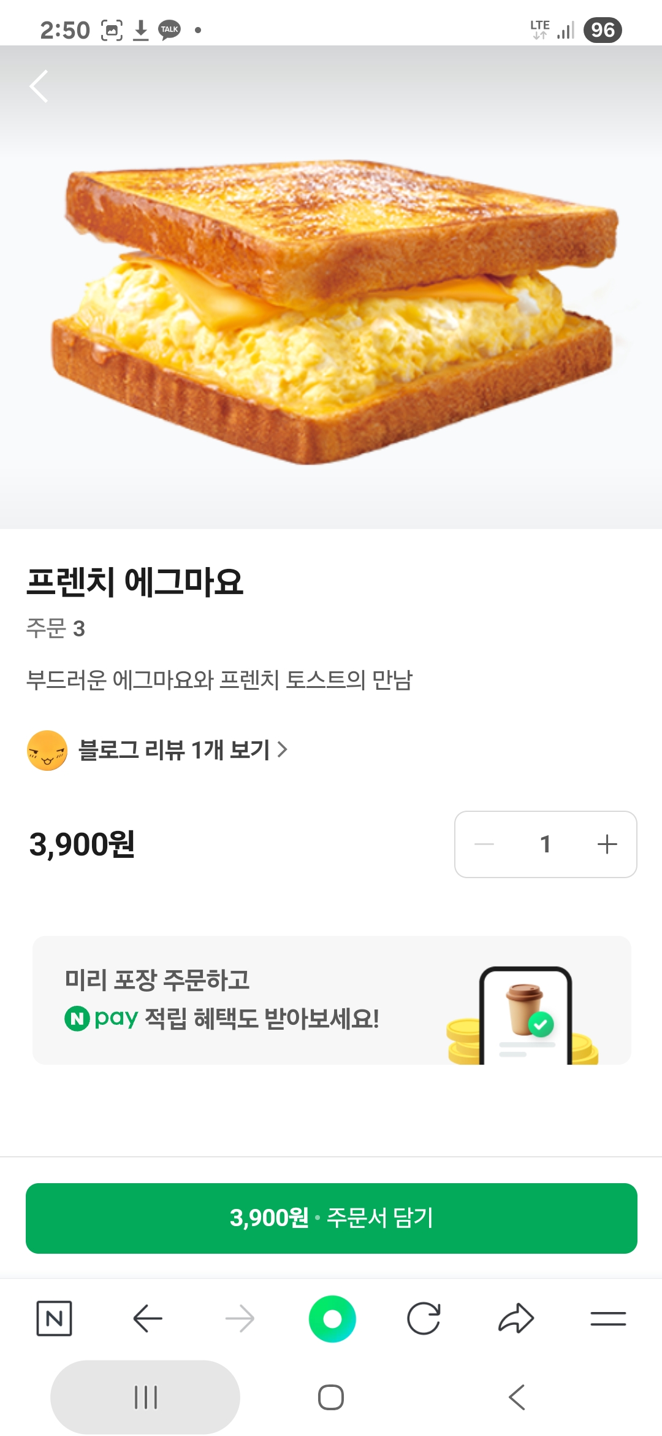Image resolution: width=662 pixels, height=1436 pixels.
Task: Decrease quantity with the minus button
Action: pyautogui.click(x=484, y=844)
